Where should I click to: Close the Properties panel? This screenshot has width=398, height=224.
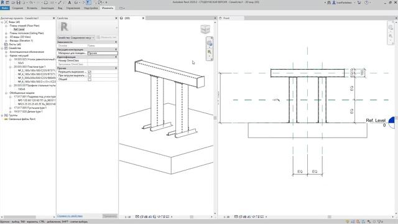(116, 18)
